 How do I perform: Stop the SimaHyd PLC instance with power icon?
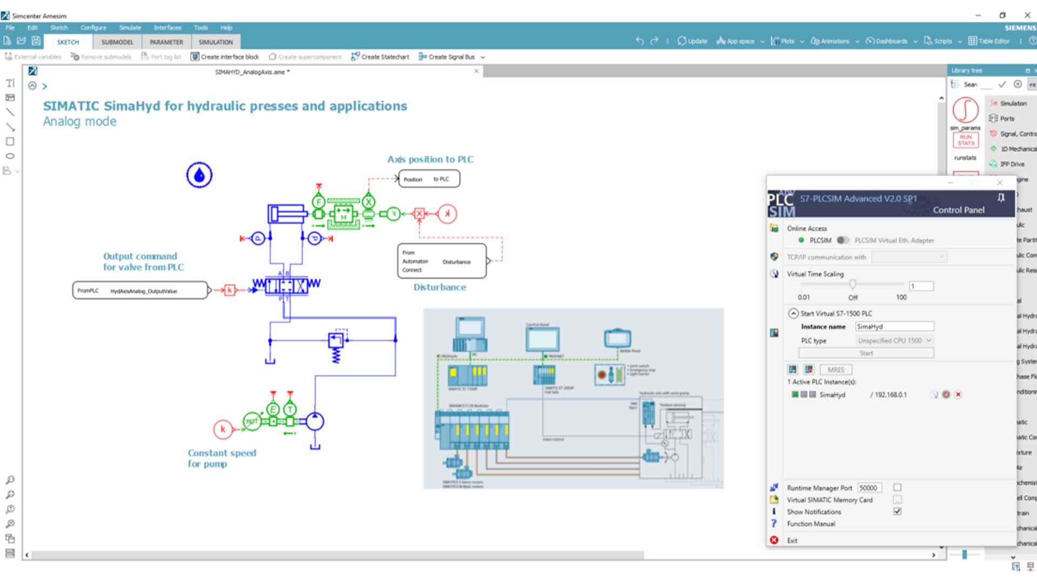click(946, 395)
